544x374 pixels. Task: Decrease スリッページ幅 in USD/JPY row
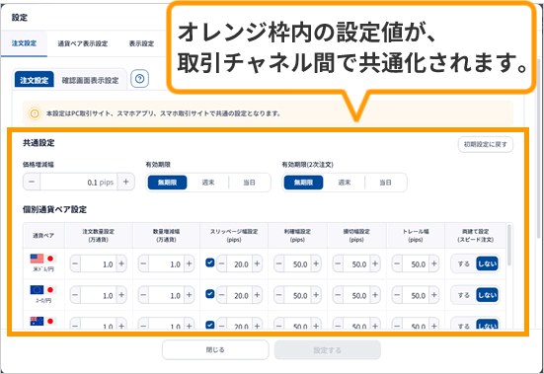222,263
